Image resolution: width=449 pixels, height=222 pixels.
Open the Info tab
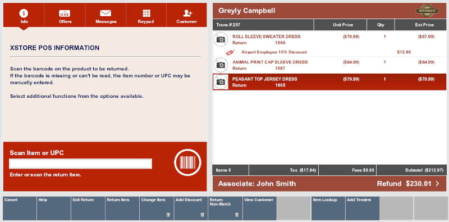[24, 15]
